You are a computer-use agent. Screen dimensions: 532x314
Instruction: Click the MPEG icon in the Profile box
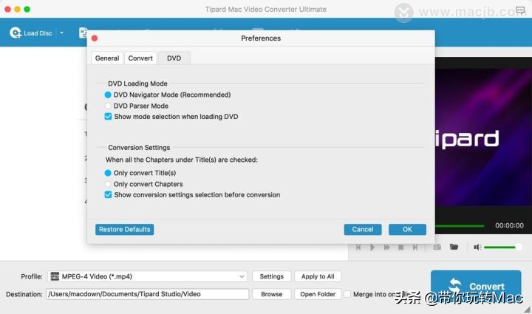pos(55,276)
